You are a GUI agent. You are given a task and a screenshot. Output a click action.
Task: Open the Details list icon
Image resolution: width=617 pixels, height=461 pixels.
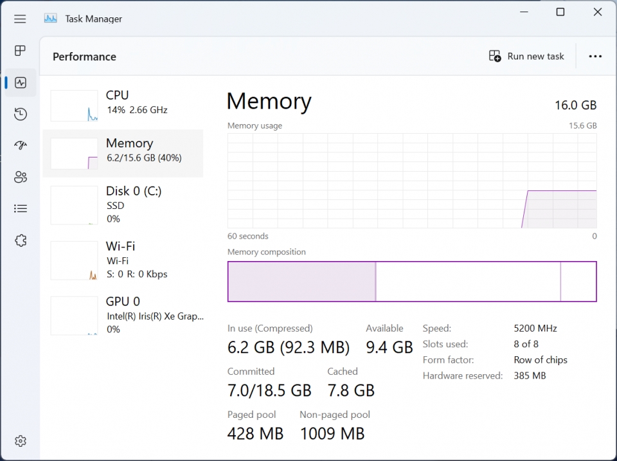pos(21,209)
